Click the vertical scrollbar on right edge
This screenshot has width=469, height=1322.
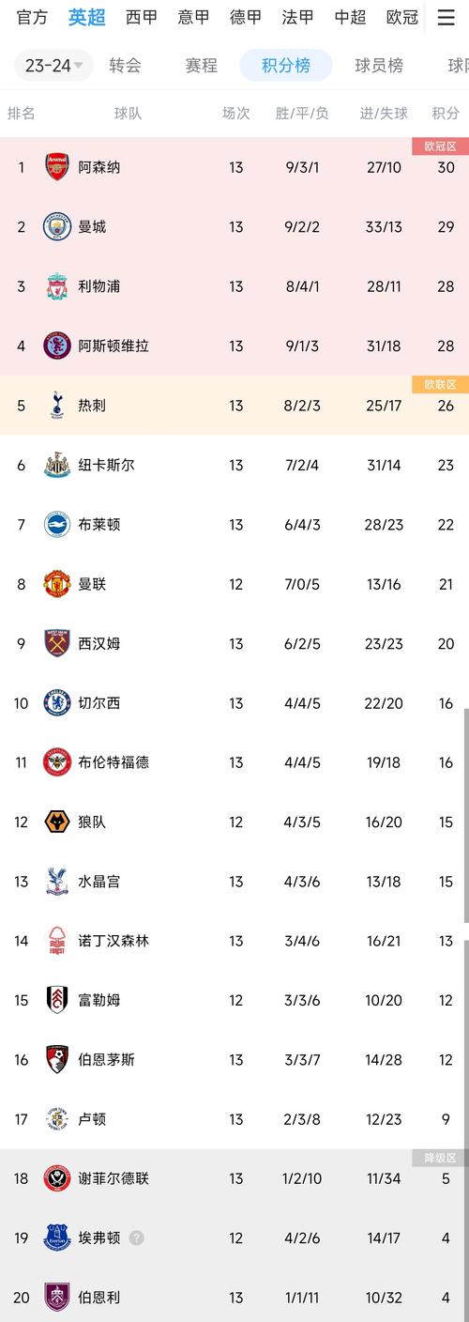coord(465,817)
